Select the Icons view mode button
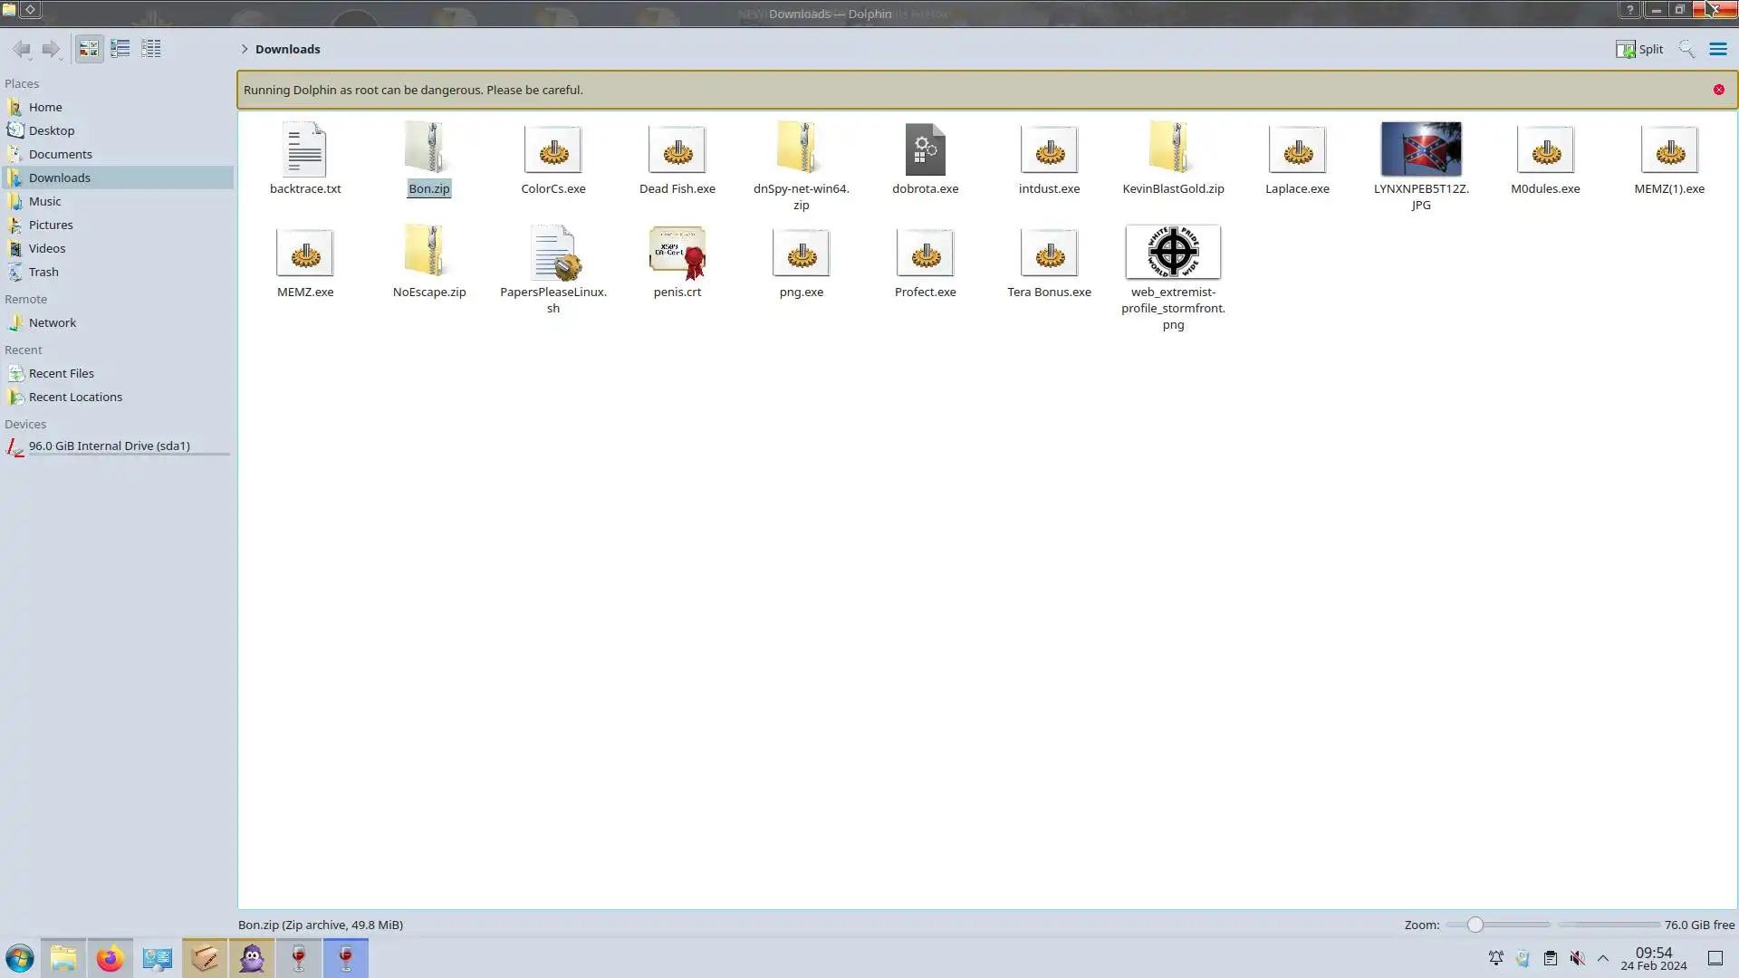Viewport: 1739px width, 978px height. (x=89, y=49)
